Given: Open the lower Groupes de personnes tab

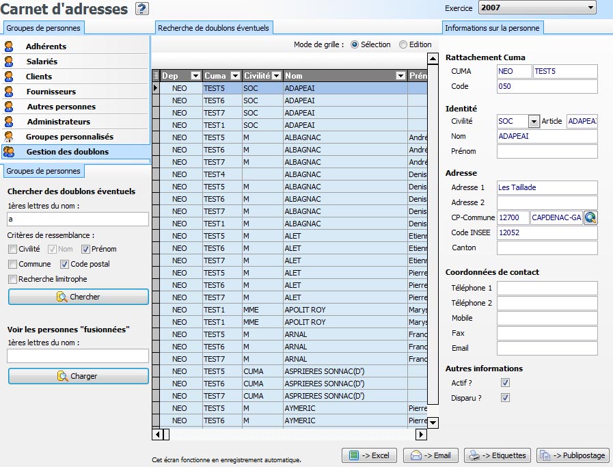Looking at the screenshot, I should [43, 171].
